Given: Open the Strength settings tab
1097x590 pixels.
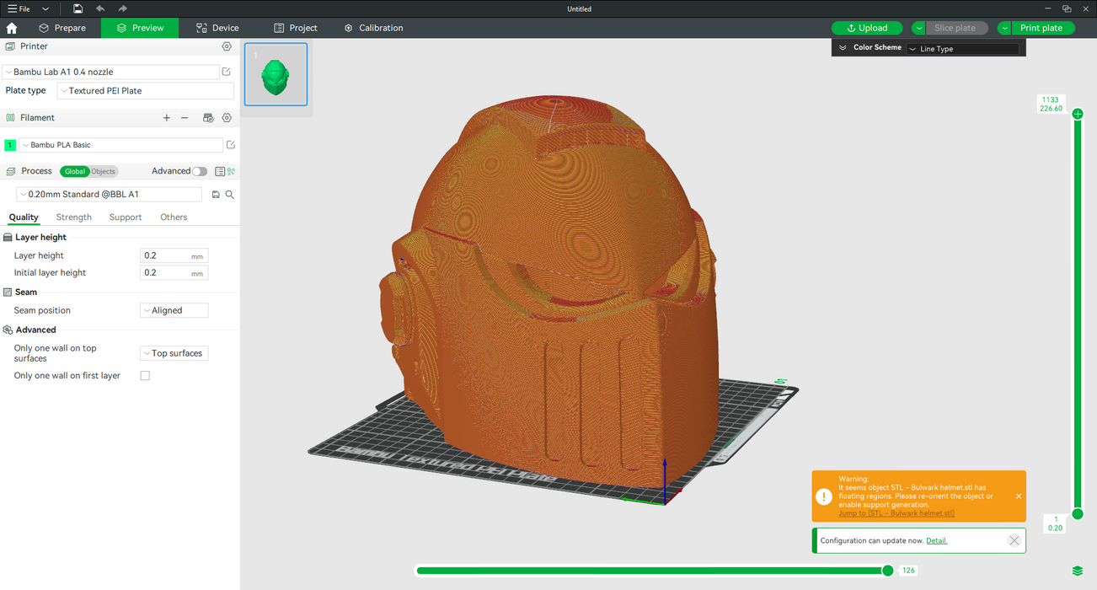Looking at the screenshot, I should pyautogui.click(x=74, y=217).
